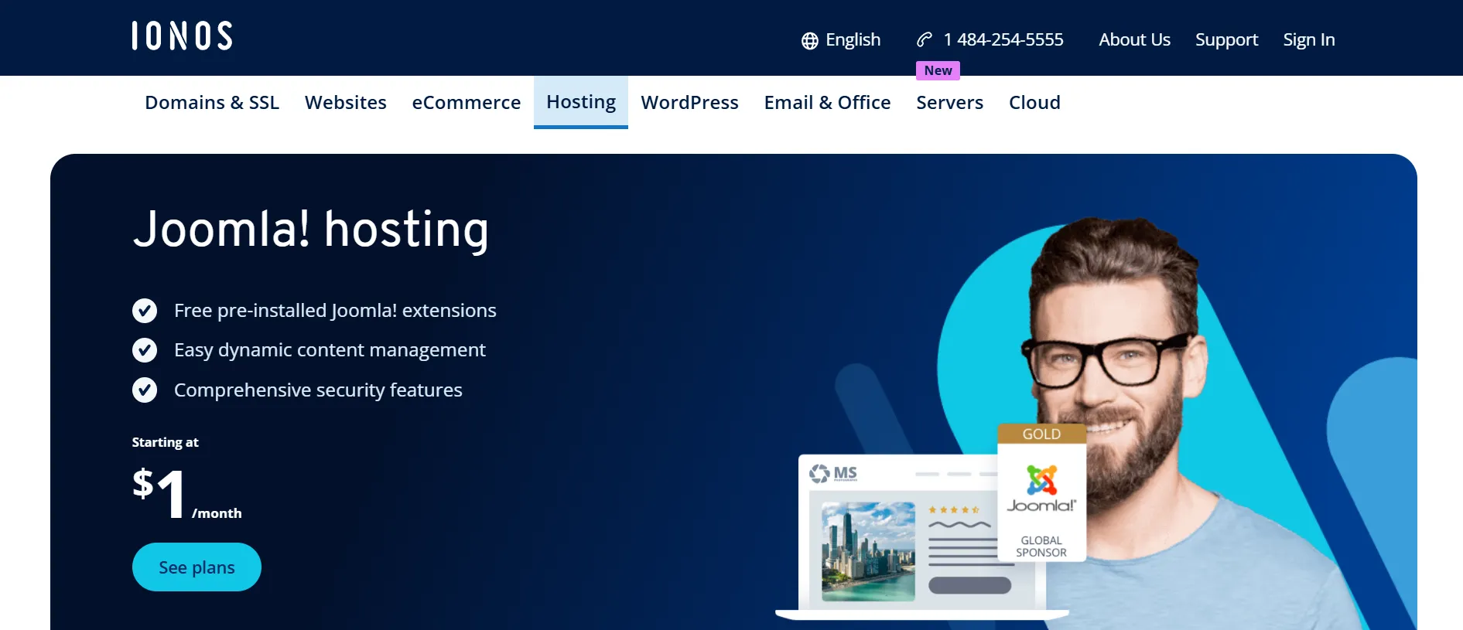Viewport: 1463px width, 630px height.
Task: Click the '/month' price suffix
Action: coord(217,513)
